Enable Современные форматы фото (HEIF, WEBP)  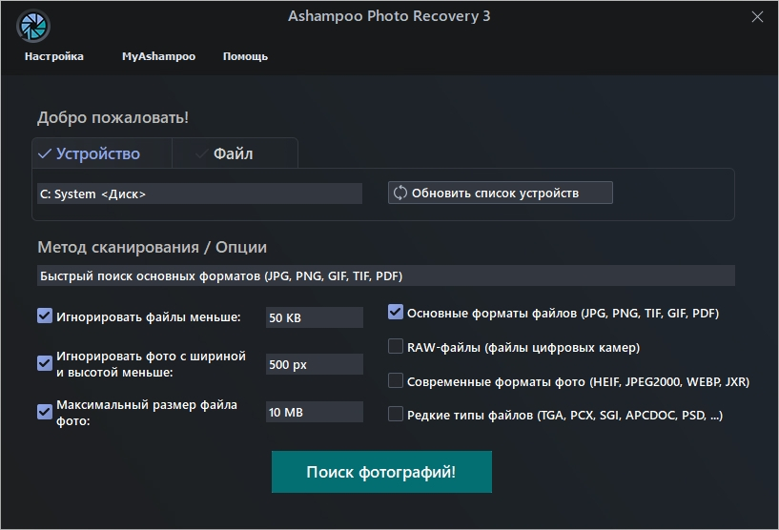point(396,381)
